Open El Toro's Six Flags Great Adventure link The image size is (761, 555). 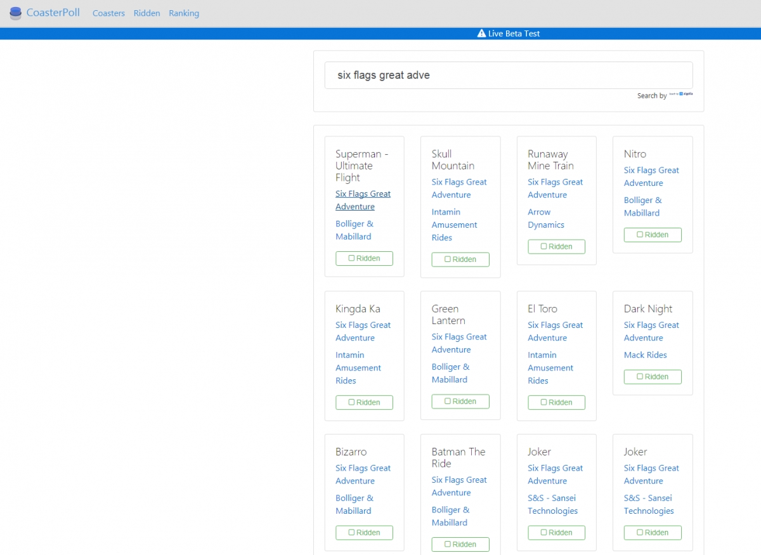click(555, 331)
